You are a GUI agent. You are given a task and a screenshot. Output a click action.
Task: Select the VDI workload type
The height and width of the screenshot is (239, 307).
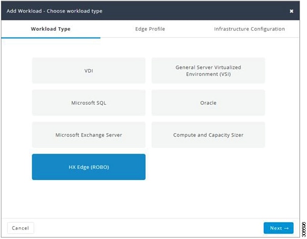[89, 71]
